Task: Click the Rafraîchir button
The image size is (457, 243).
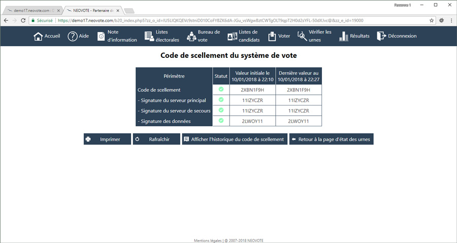Action: pyautogui.click(x=156, y=139)
